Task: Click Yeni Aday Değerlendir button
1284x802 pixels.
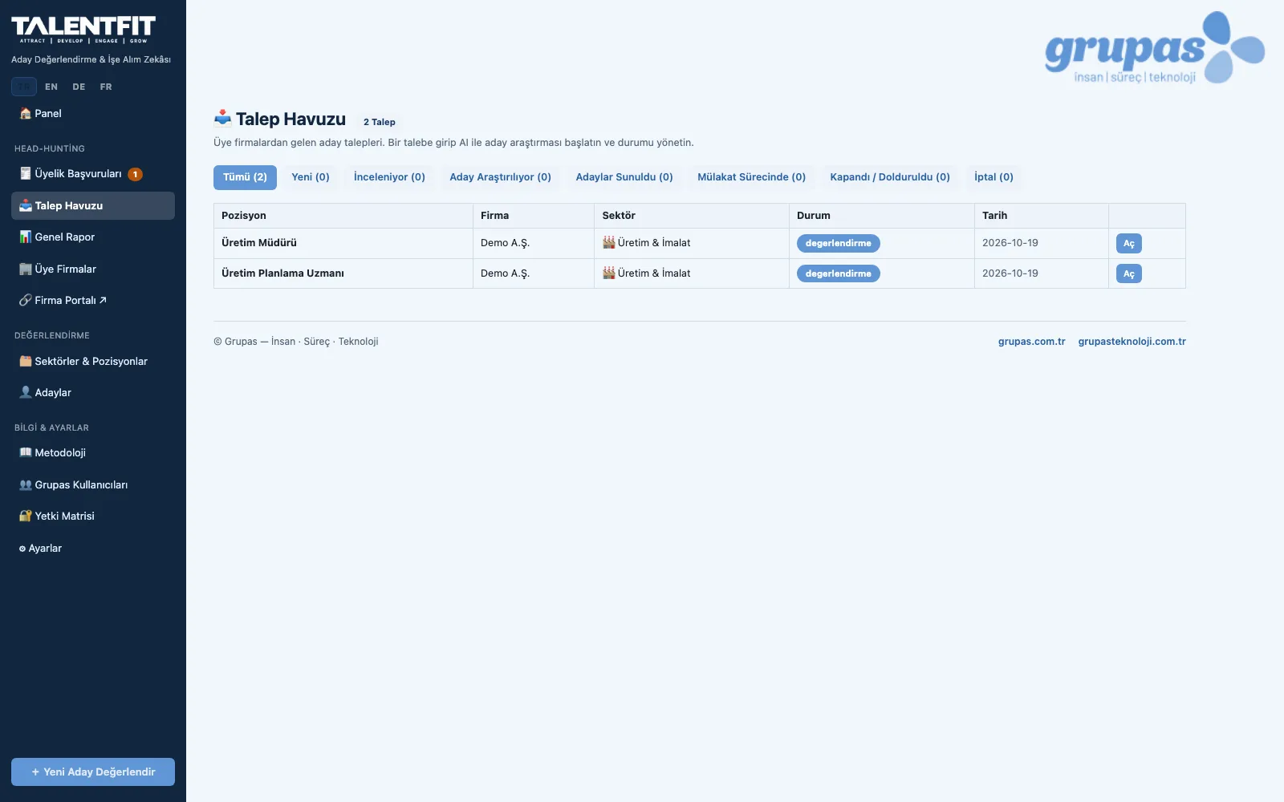Action: [x=93, y=772]
